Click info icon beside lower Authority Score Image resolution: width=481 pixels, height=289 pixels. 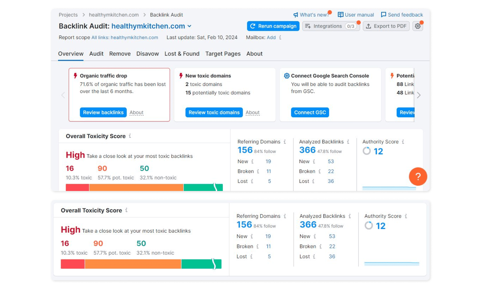pos(406,216)
